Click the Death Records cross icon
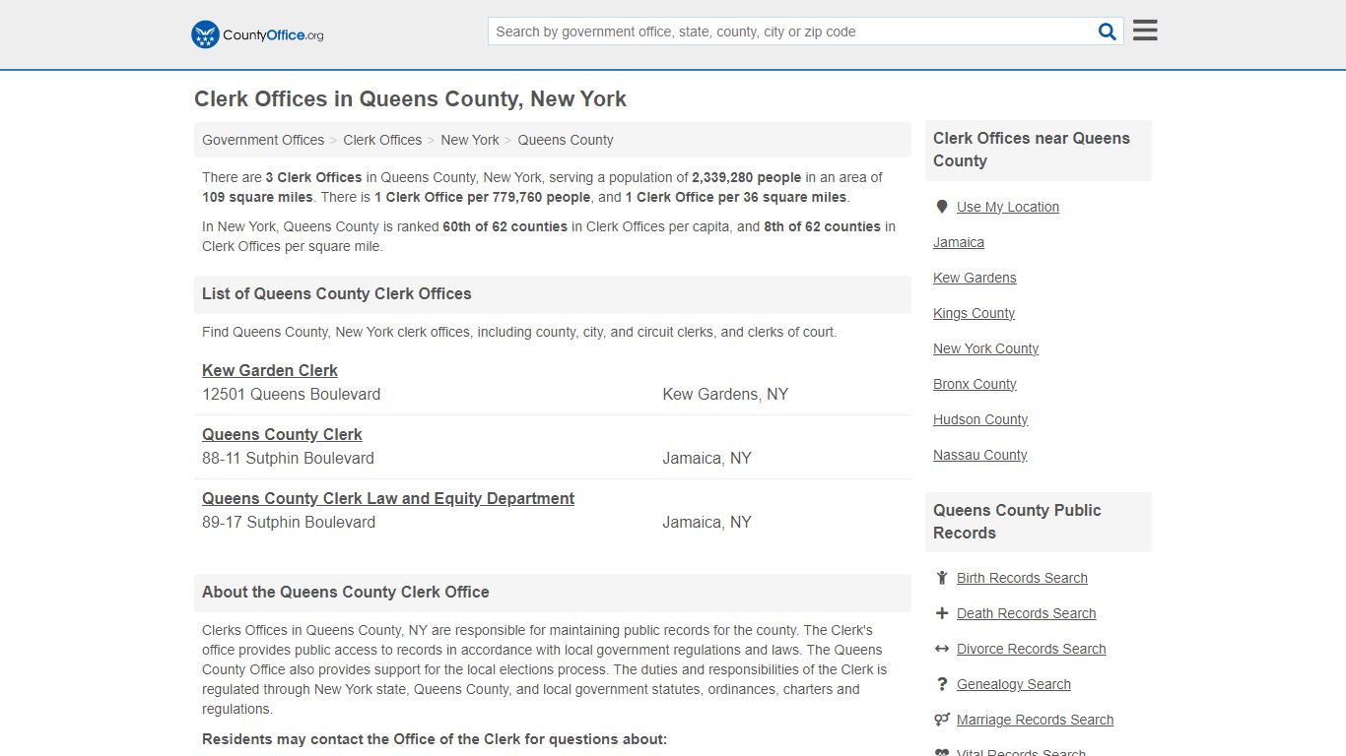This screenshot has width=1346, height=756. point(942,613)
